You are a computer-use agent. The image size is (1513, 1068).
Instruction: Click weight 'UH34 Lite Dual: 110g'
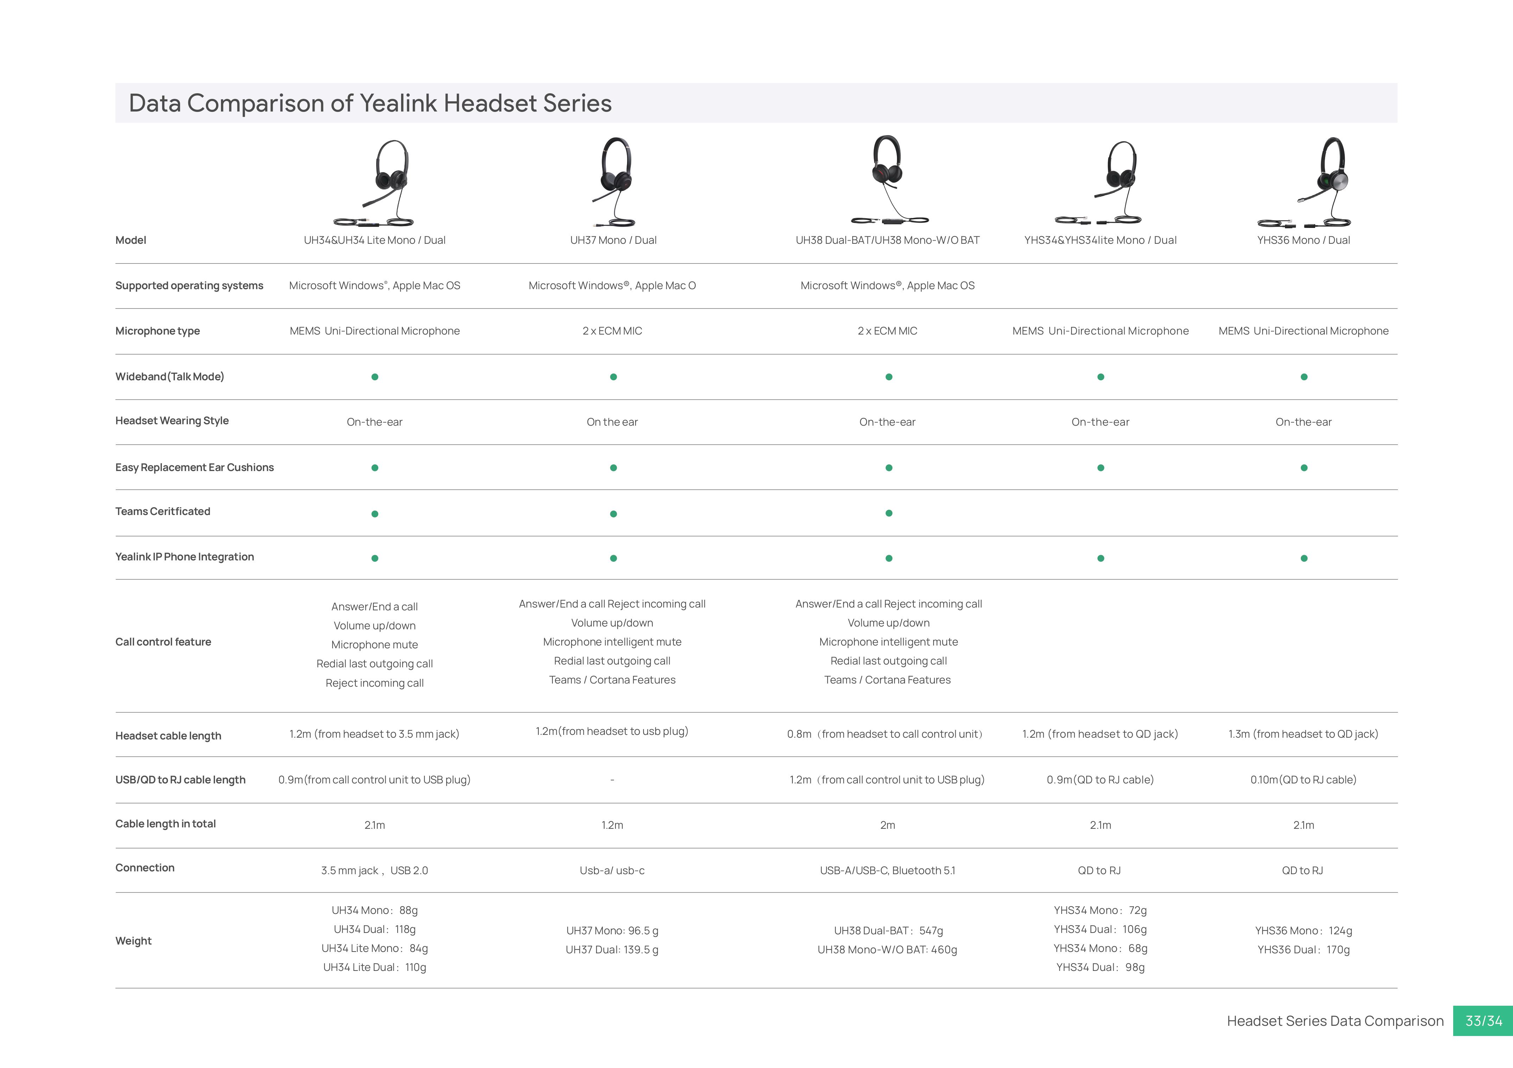click(x=374, y=968)
